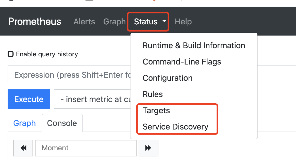Select Runtime & Build Information
Screen dimensions: 296x162
[x=194, y=45]
